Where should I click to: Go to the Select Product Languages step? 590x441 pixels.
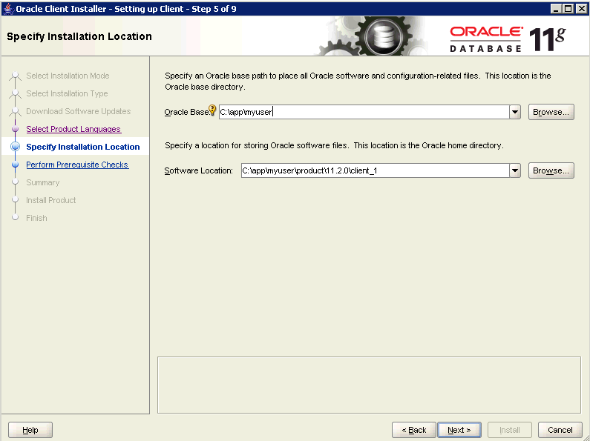click(x=73, y=129)
